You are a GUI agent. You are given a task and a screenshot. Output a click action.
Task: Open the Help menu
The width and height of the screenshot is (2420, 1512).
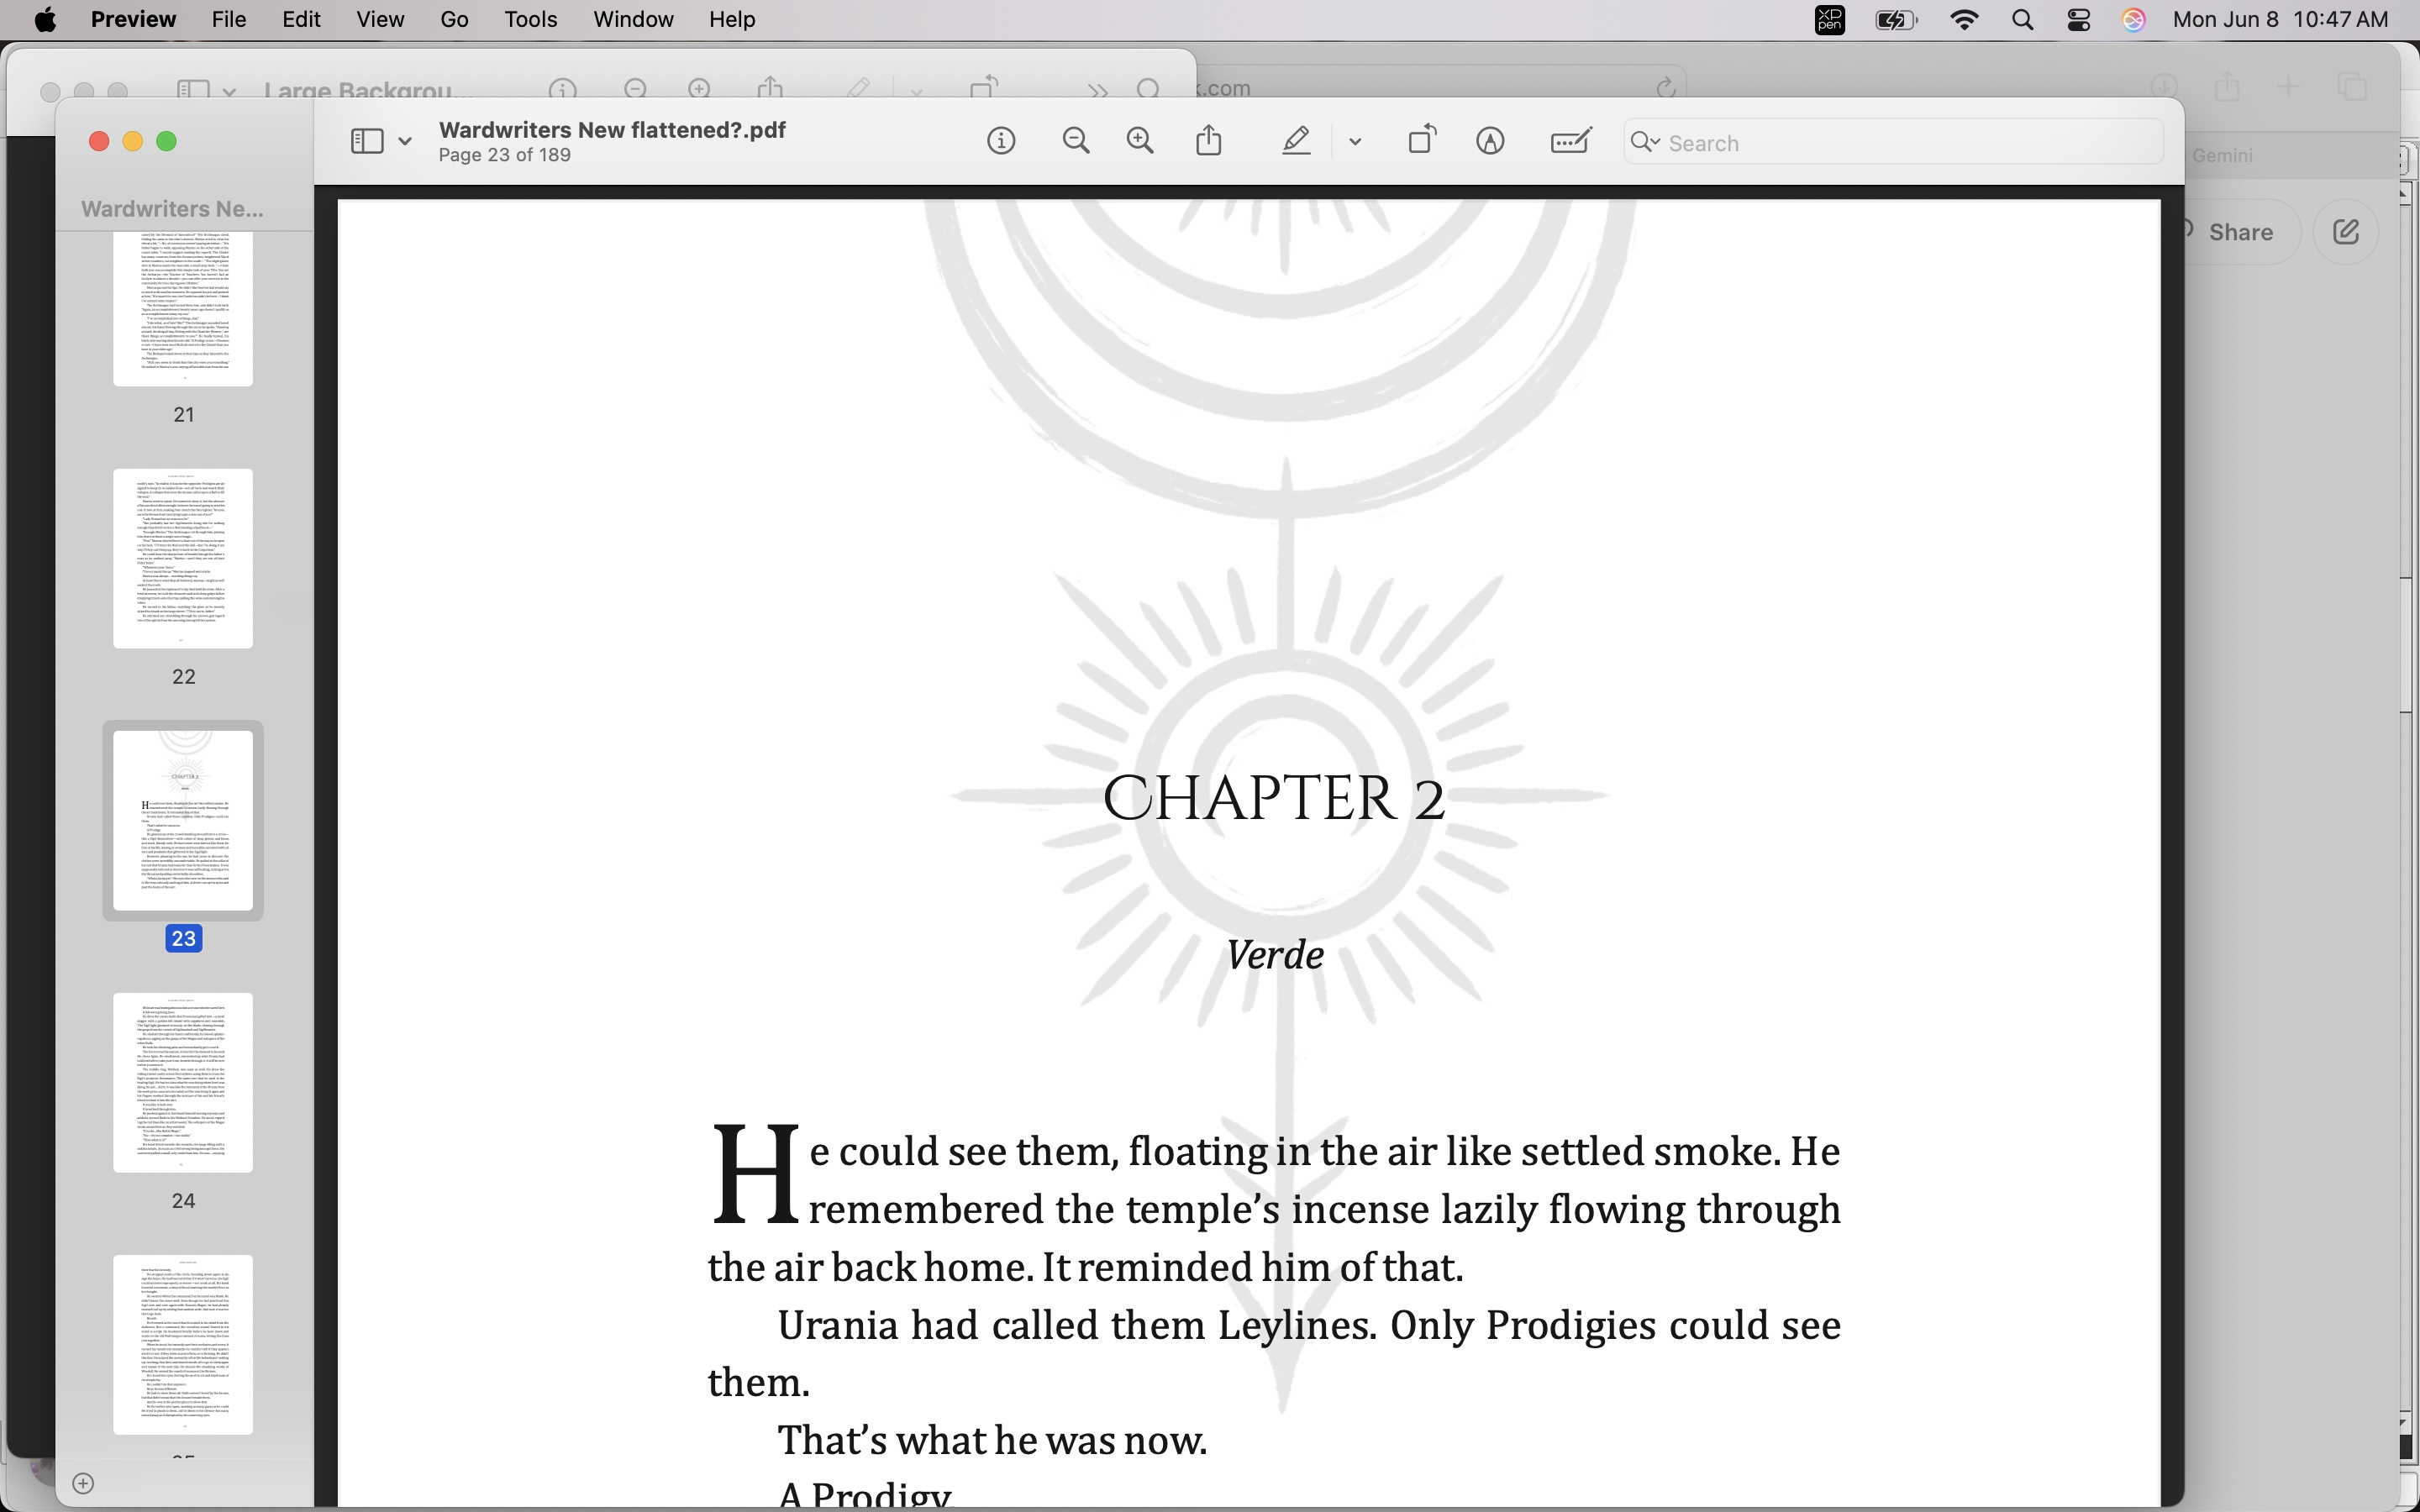click(x=732, y=20)
